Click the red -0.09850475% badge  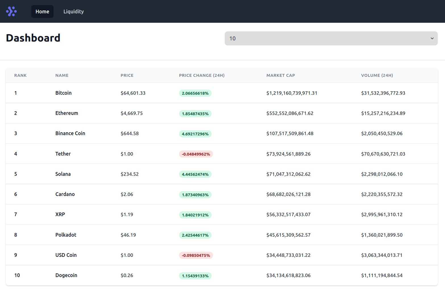click(x=196, y=255)
